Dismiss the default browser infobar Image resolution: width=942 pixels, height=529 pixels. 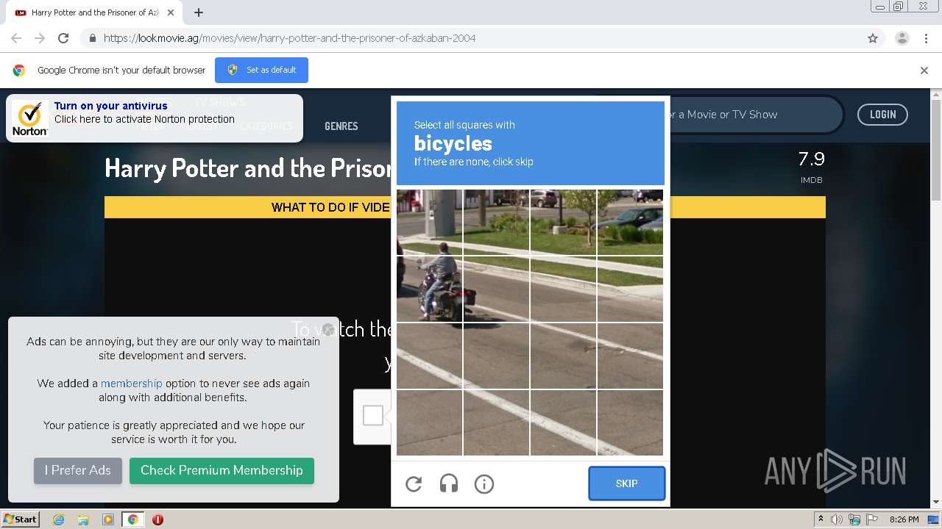point(924,71)
